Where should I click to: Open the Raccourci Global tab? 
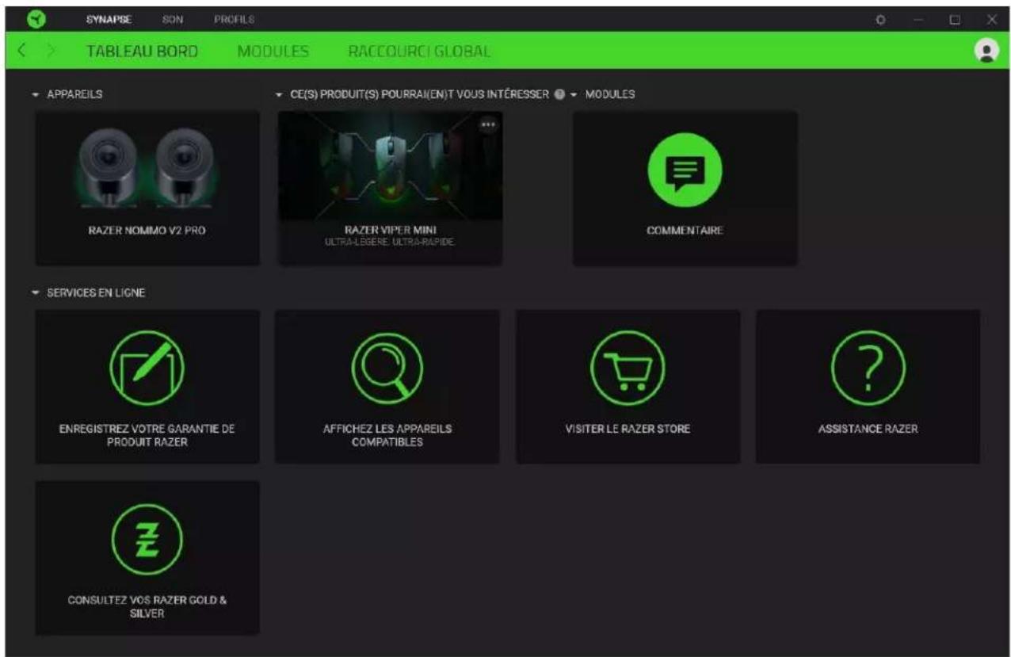[x=419, y=52]
